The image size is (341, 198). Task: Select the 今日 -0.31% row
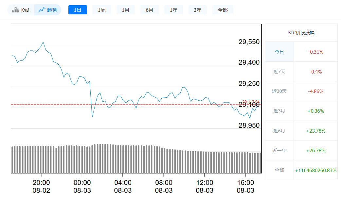301,52
